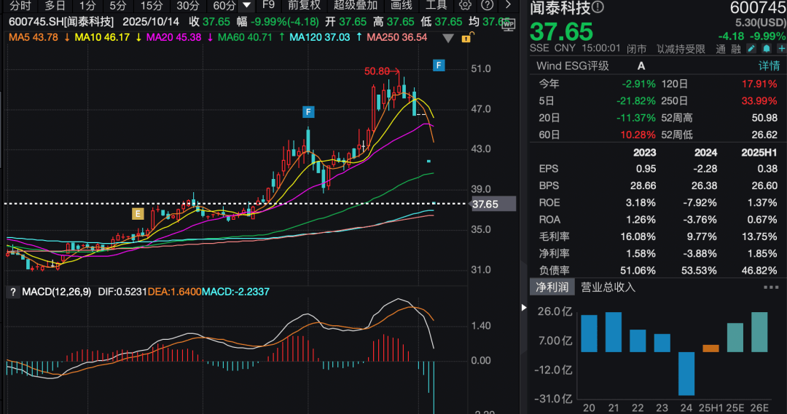Click the 画线 drawing button
Viewport: 787px width, 414px height.
point(402,5)
